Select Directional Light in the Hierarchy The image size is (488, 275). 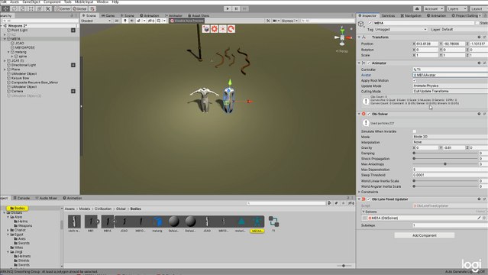pyautogui.click(x=24, y=65)
